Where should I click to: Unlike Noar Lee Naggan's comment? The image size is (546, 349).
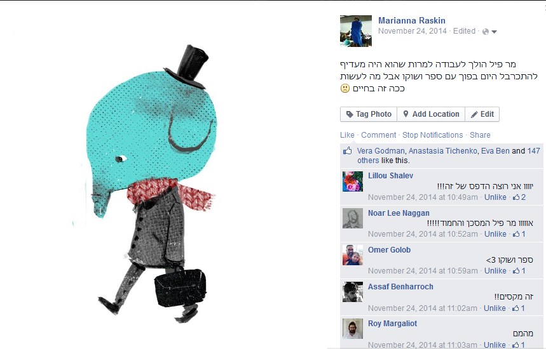495,234
